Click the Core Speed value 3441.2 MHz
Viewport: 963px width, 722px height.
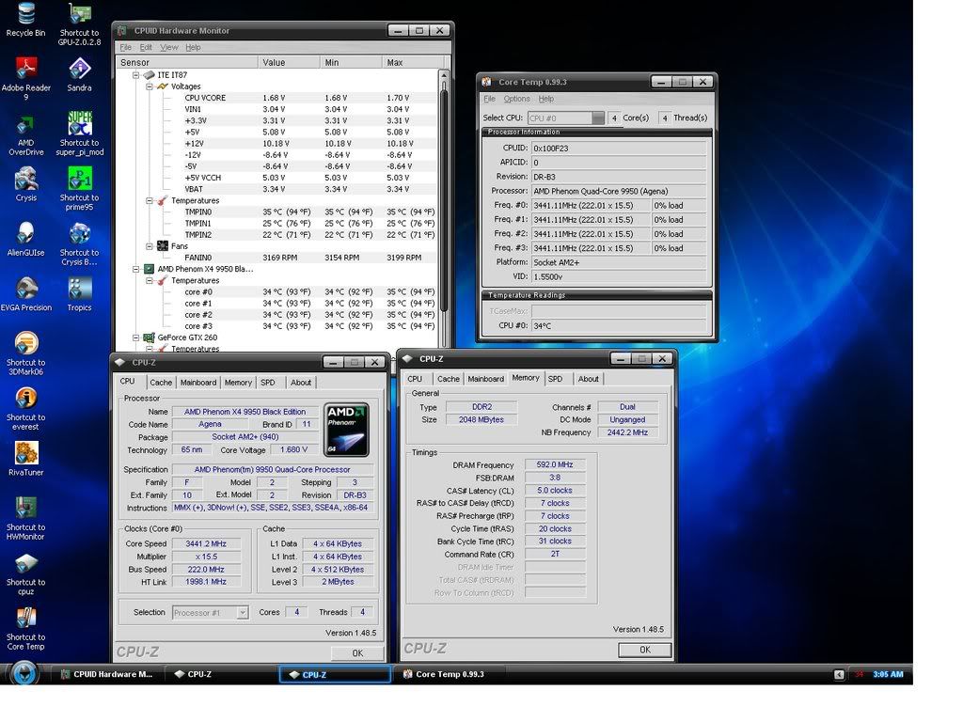click(206, 544)
